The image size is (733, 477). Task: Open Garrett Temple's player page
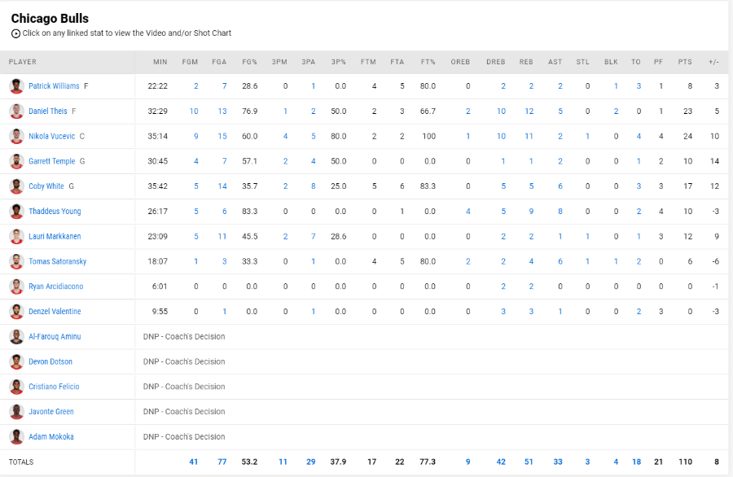pos(51,161)
